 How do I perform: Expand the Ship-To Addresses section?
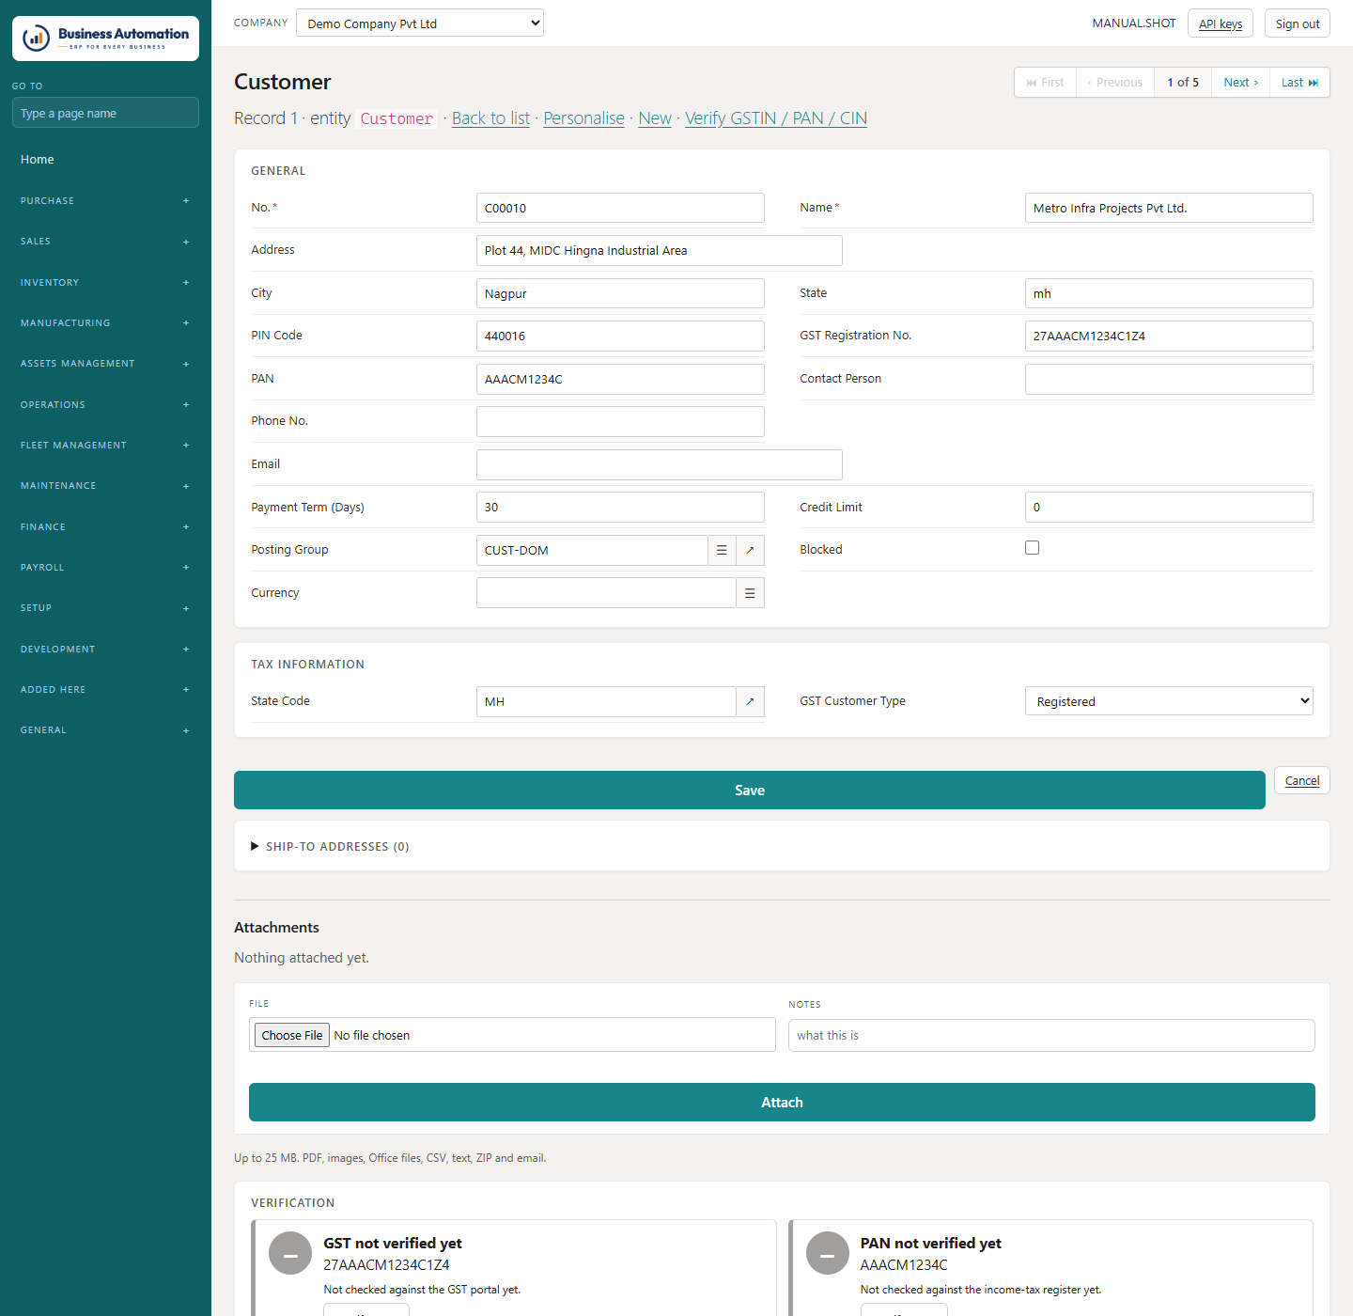pyautogui.click(x=330, y=846)
